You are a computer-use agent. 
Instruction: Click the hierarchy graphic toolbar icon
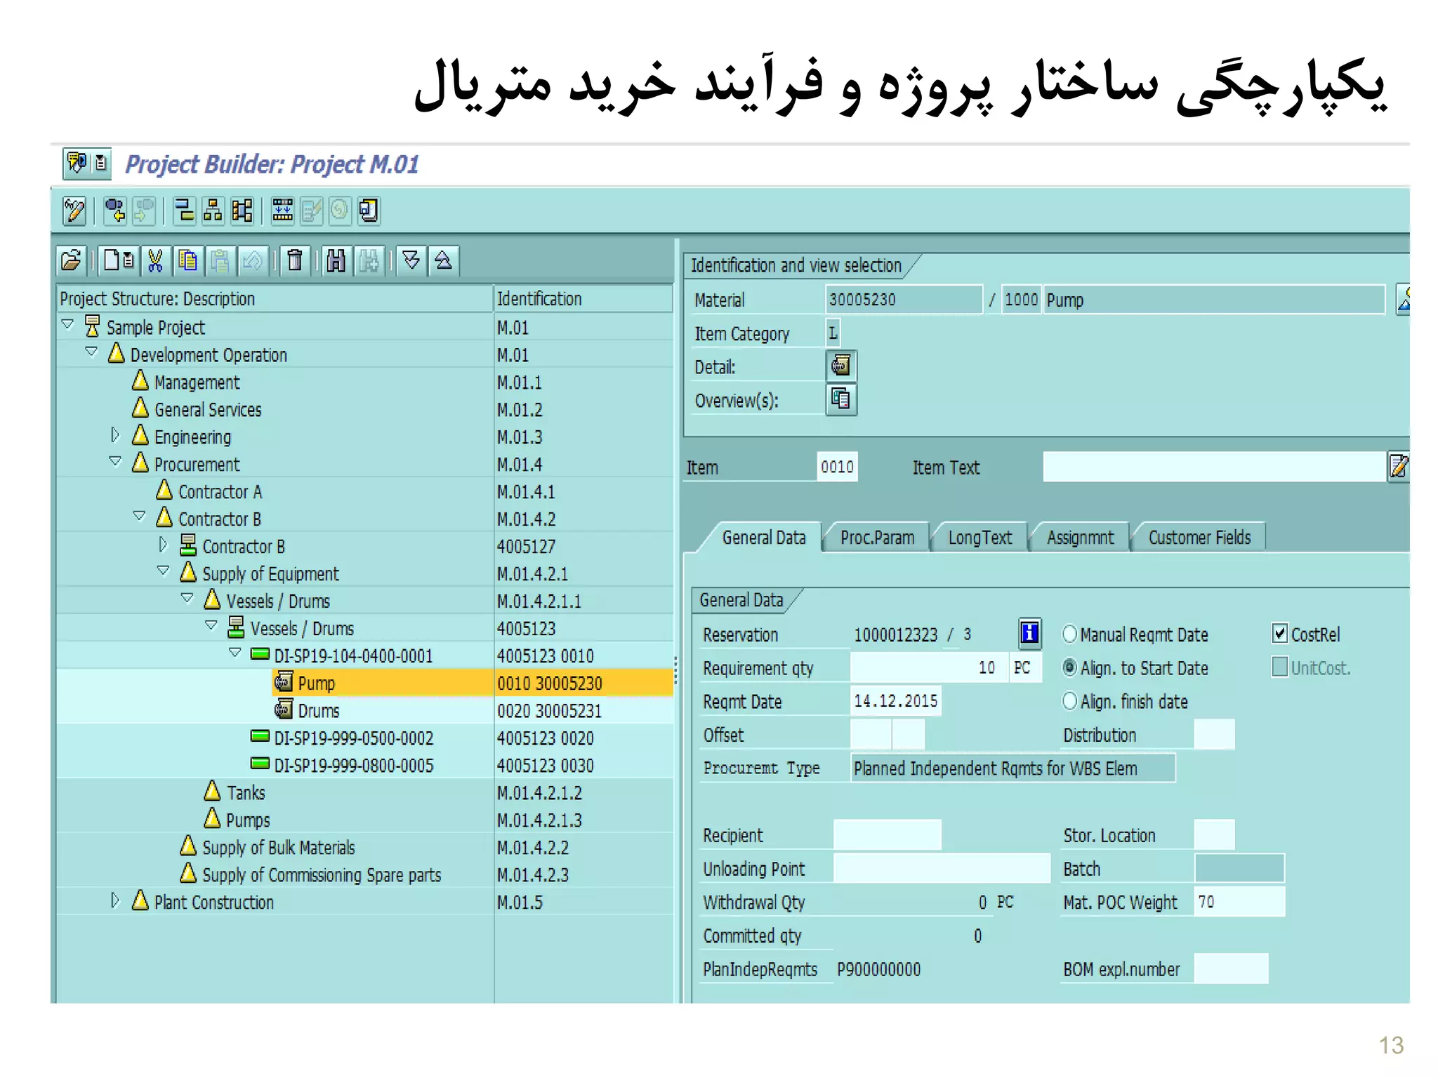pyautogui.click(x=213, y=211)
